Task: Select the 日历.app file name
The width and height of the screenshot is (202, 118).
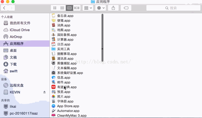Action: coord(64,44)
